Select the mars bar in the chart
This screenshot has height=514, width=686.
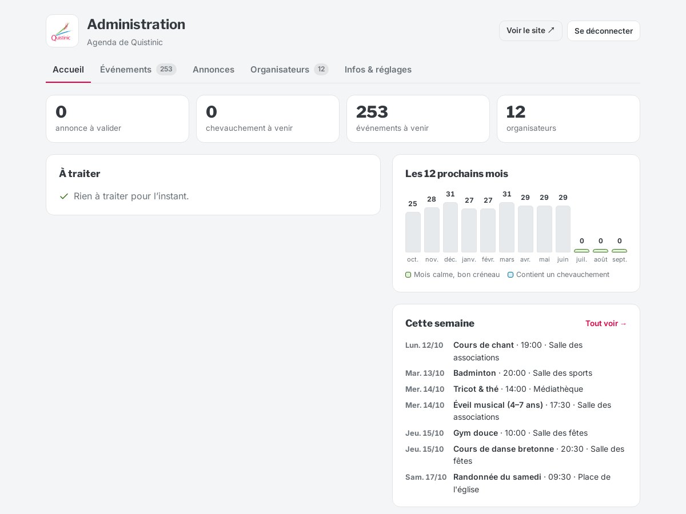click(506, 227)
